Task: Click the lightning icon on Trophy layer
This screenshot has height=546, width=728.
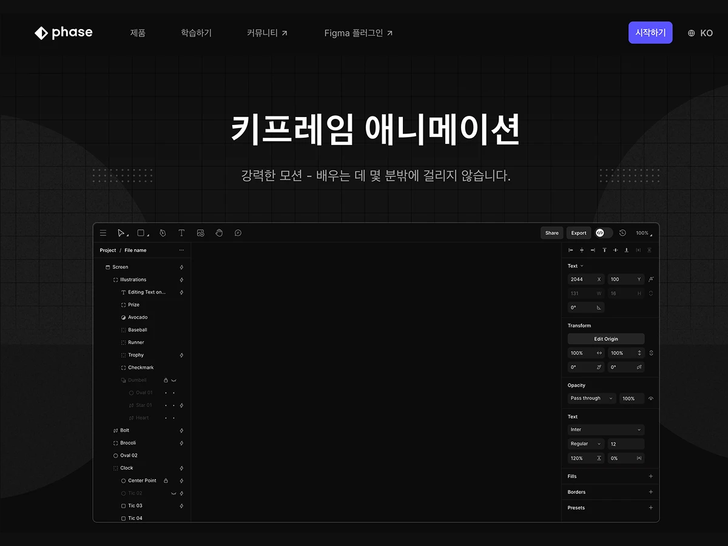Action: [x=181, y=356]
